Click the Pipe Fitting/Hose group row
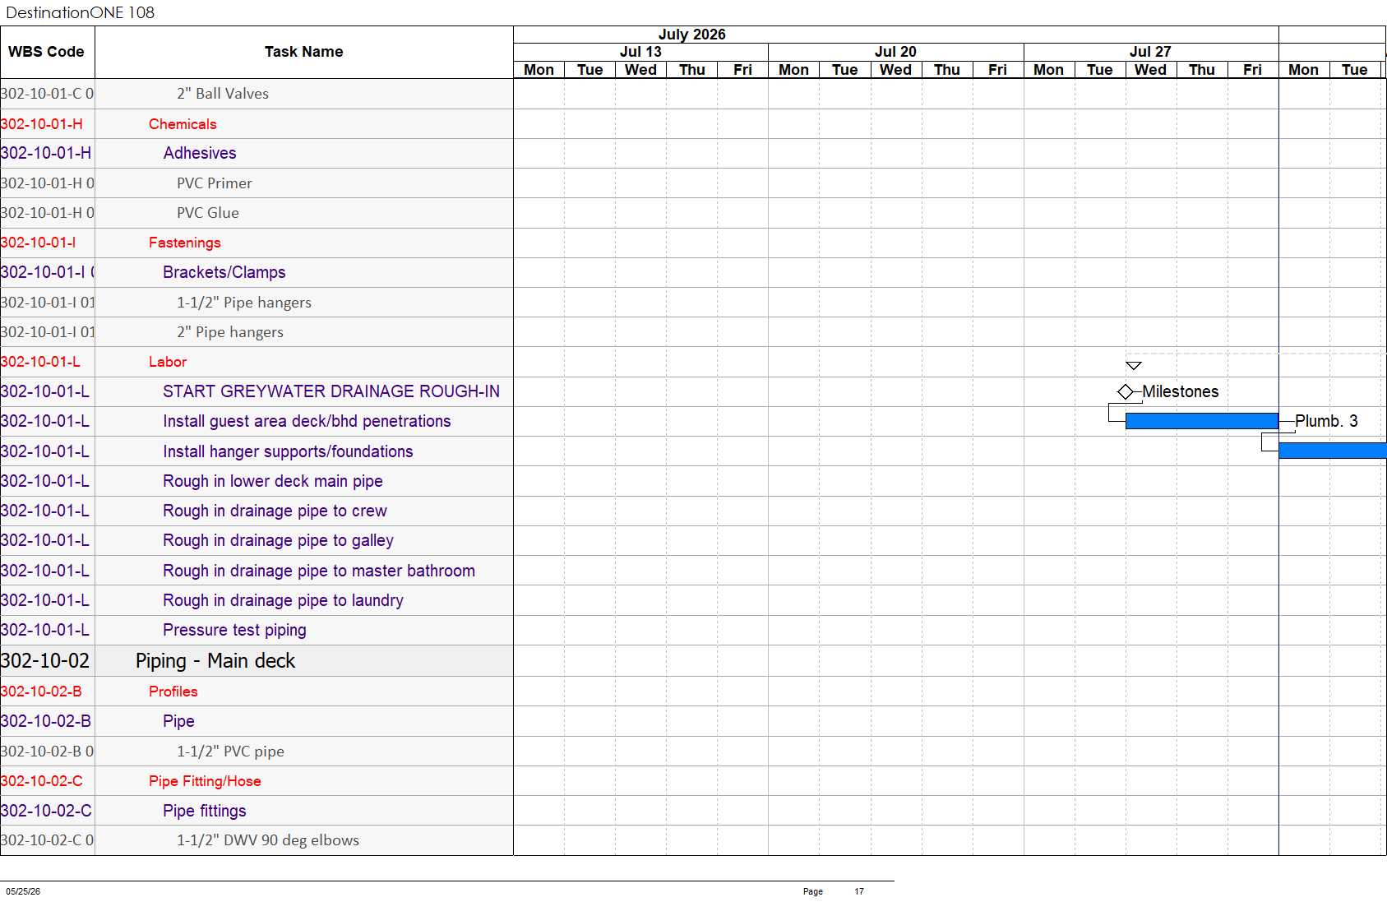This screenshot has width=1387, height=902. pos(257,781)
